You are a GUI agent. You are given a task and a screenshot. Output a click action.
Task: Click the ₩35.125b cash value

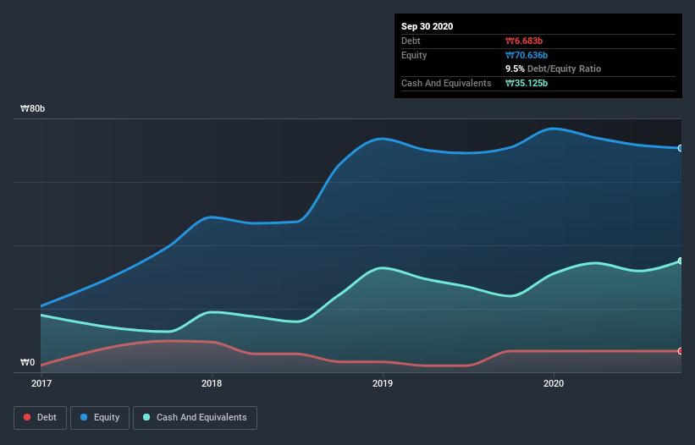[527, 83]
